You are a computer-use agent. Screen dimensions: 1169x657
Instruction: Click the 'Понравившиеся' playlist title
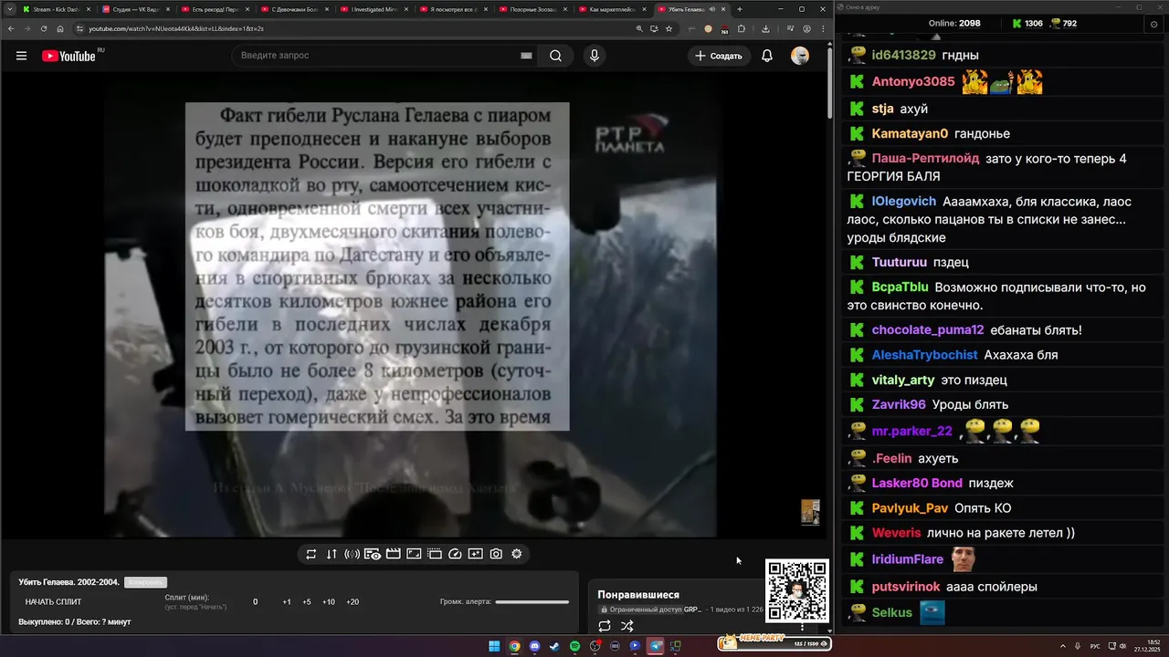(x=638, y=595)
